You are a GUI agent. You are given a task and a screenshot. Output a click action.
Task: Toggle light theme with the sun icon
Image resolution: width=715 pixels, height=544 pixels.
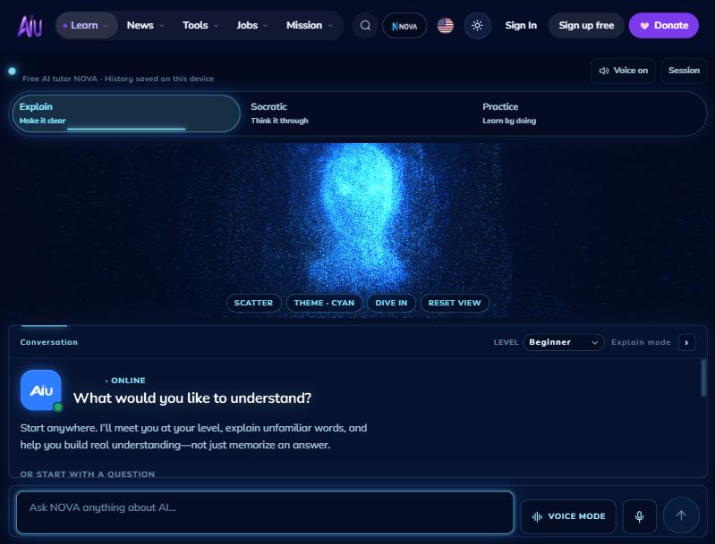[x=477, y=26]
